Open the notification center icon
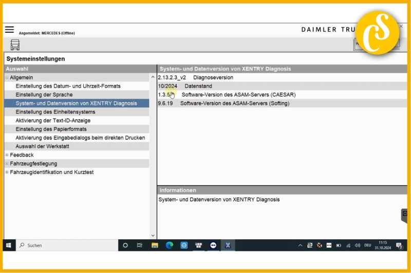This screenshot has height=273, width=411. [x=399, y=245]
